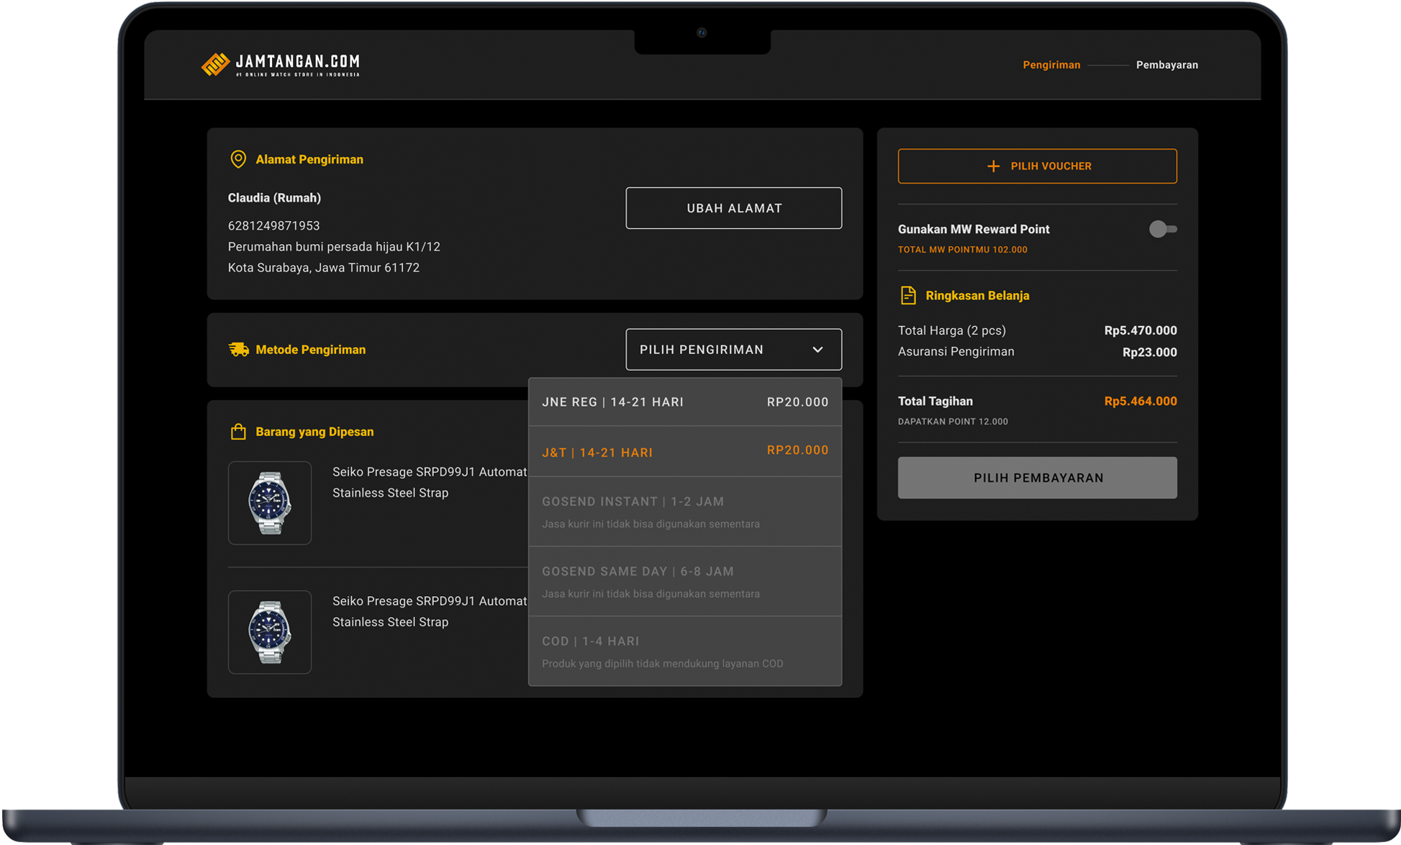Click the plus icon in Pilih Voucher

993,166
